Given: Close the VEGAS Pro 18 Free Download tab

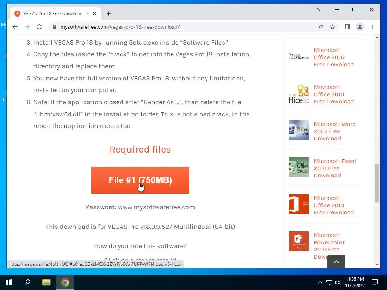Looking at the screenshot, I should [94, 14].
